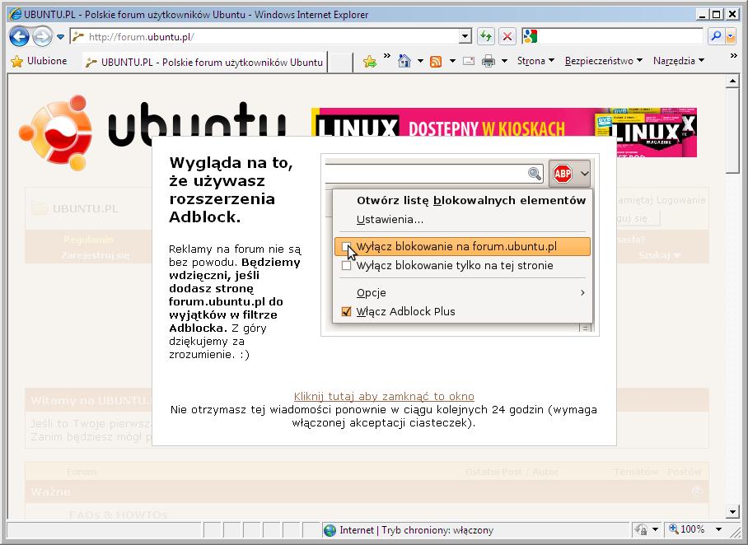Viewport: 748px width, 545px height.
Task: Expand the RSS feeds dropdown arrow
Action: coord(452,61)
